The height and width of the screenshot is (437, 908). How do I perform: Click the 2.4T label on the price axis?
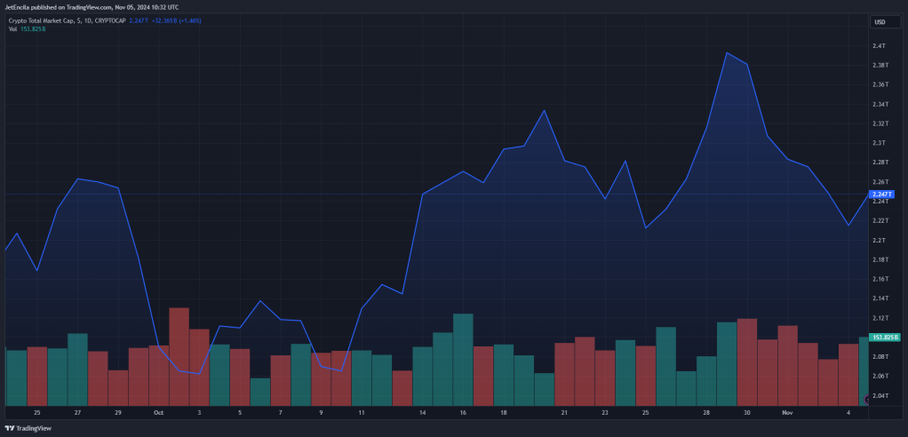pyautogui.click(x=879, y=45)
